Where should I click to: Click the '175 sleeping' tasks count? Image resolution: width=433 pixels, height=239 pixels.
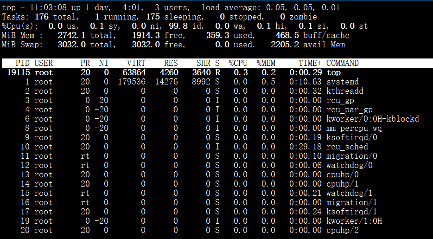click(174, 17)
